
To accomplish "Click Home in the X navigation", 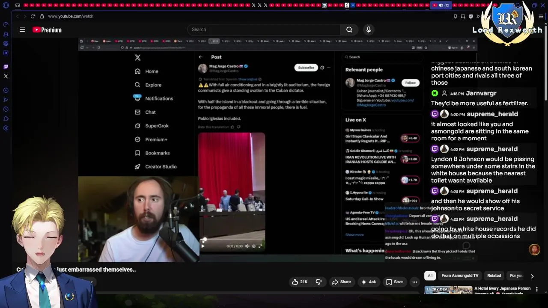I will point(146,71).
